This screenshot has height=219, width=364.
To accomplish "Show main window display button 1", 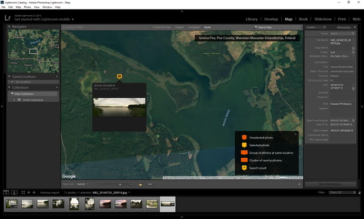I will tap(6, 193).
